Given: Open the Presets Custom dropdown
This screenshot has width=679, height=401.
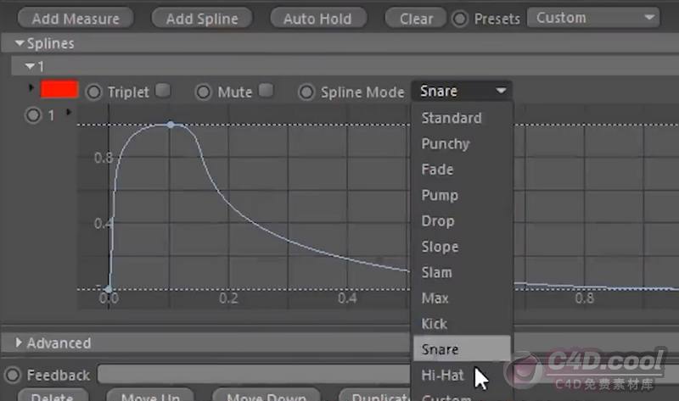Looking at the screenshot, I should pos(593,18).
